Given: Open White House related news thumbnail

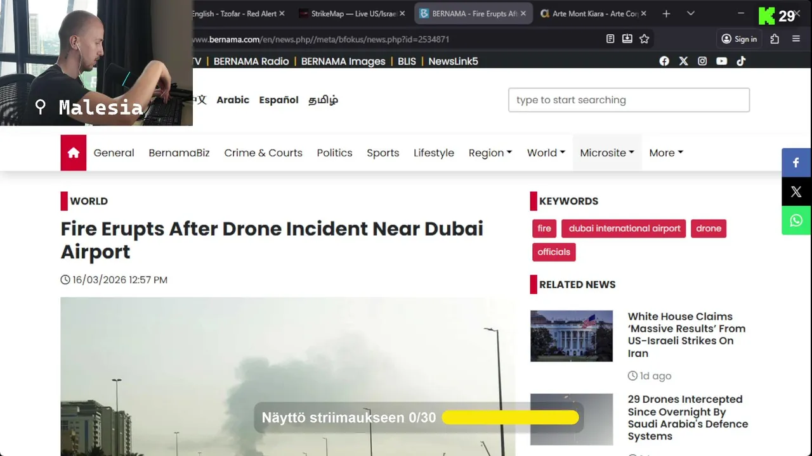Looking at the screenshot, I should (x=572, y=336).
